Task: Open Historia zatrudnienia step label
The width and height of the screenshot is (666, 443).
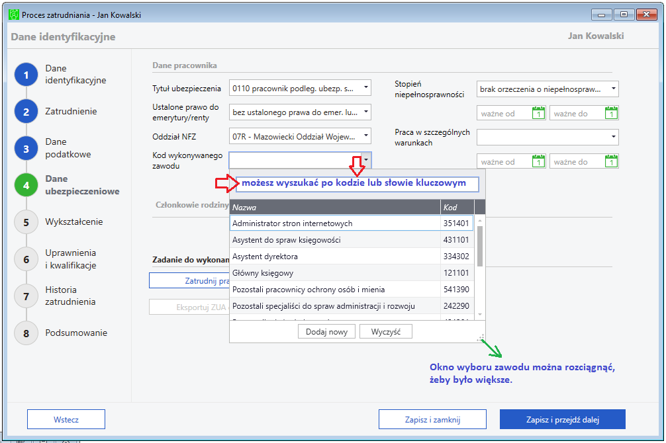Action: (x=70, y=296)
